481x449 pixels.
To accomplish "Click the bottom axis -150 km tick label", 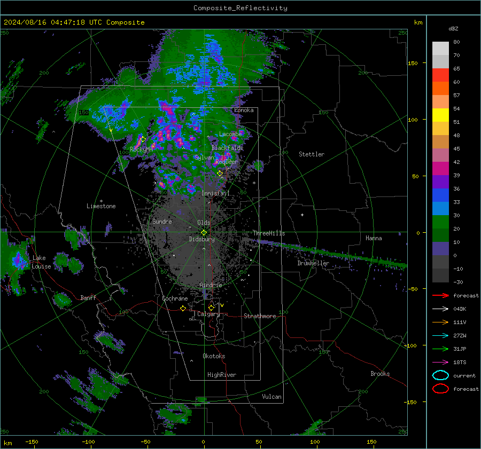I will [32, 442].
